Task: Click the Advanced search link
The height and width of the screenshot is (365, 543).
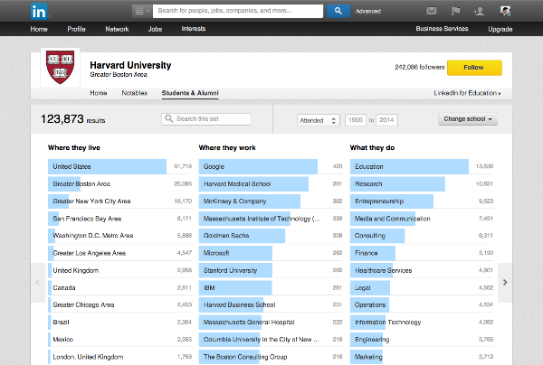Action: (368, 12)
